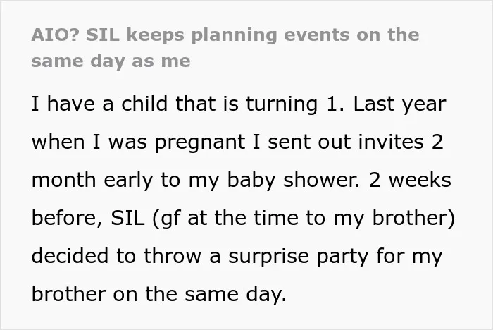Screen dimensions: 493x330
Task: Click the words 'Last year' in the first line
Action: [x=399, y=104]
